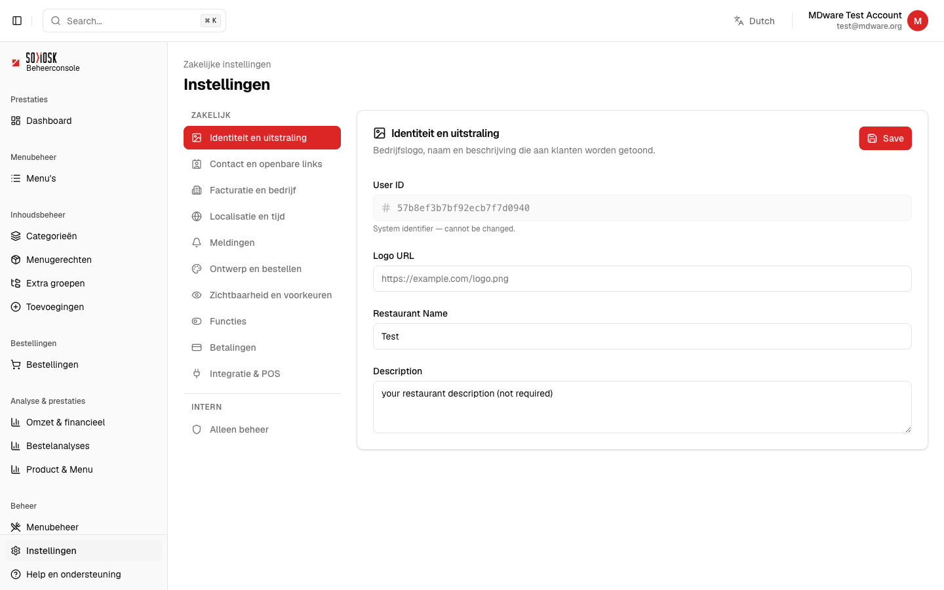Screen dimensions: 944x590
Task: Open Help en ondersteuning
Action: (x=83, y=574)
